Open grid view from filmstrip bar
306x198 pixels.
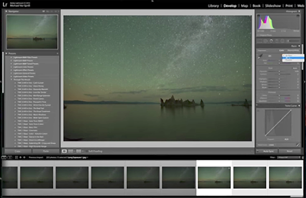tap(17, 157)
